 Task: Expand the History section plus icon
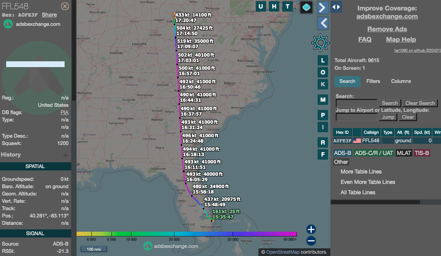coord(66,155)
